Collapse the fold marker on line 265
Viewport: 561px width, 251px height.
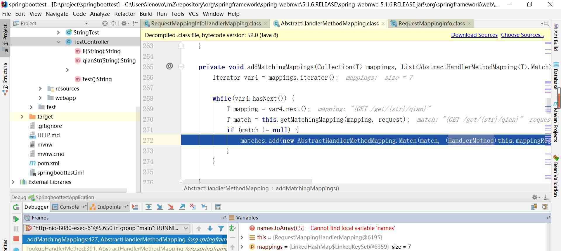click(181, 67)
